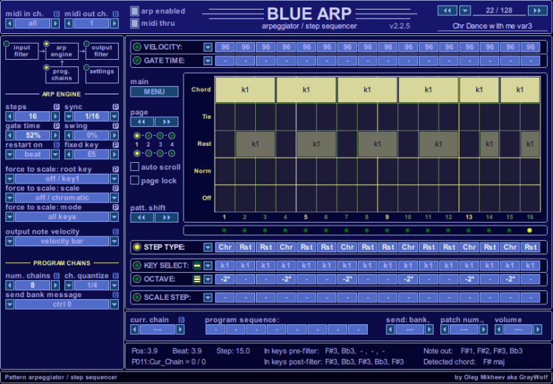The image size is (553, 384).
Task: Open preset list dropdown beside 22 / 128
Action: click(465, 10)
